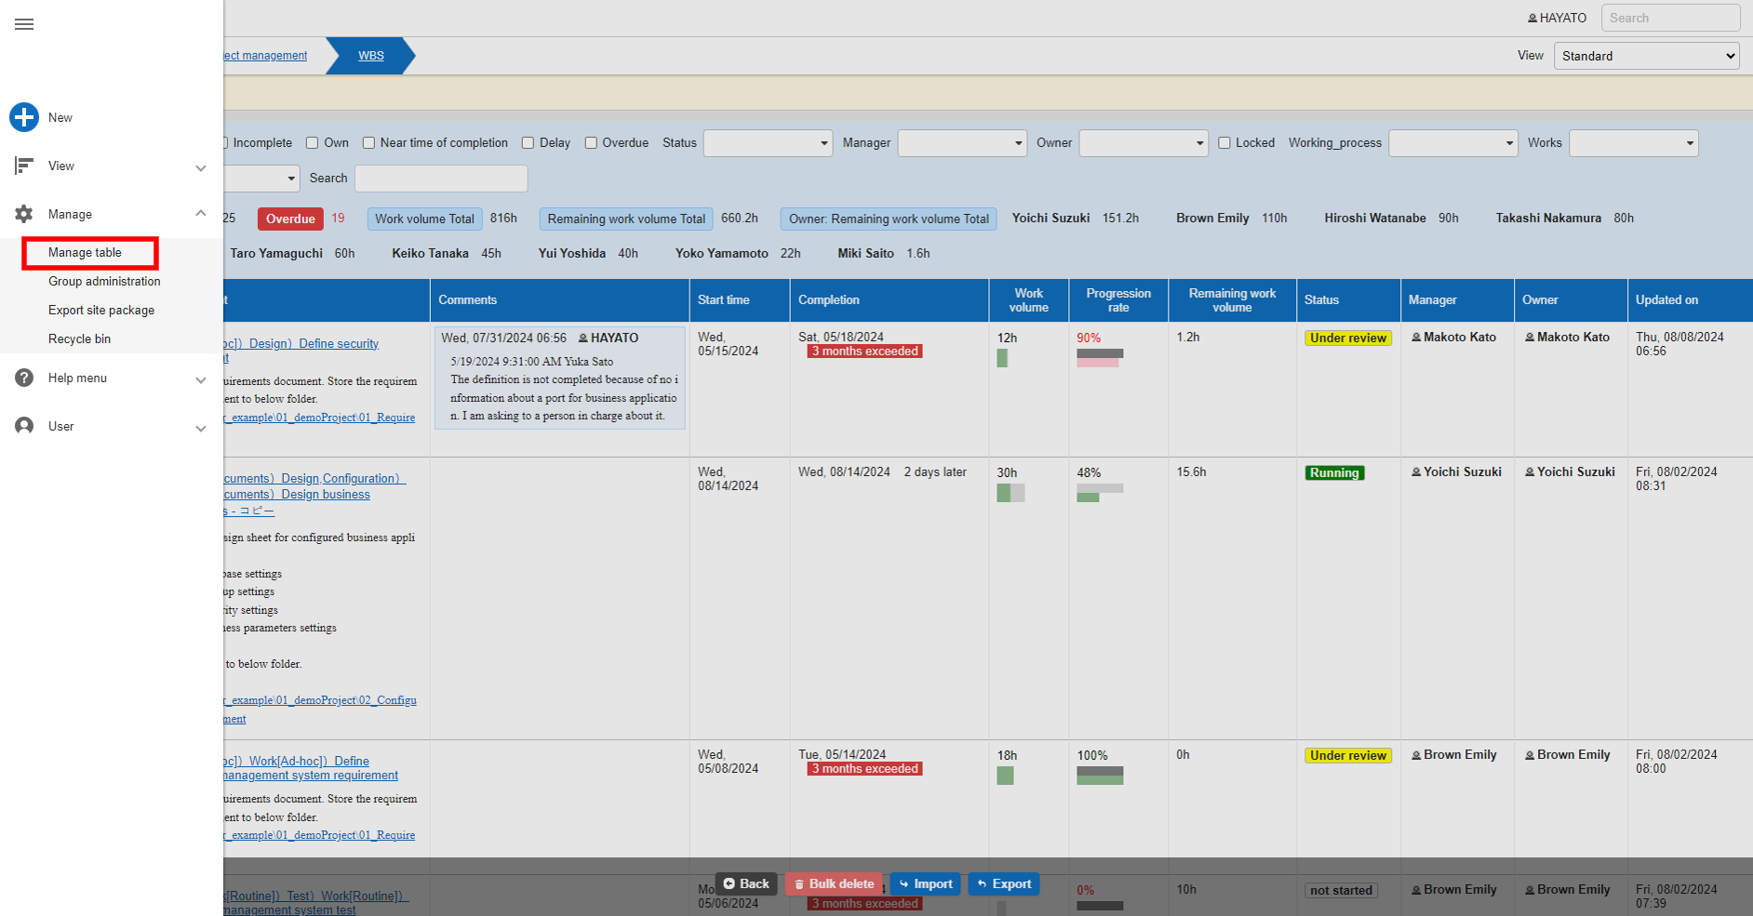Viewport: 1753px width, 916px height.
Task: Enable the Overdue filter checkbox
Action: [x=591, y=142]
